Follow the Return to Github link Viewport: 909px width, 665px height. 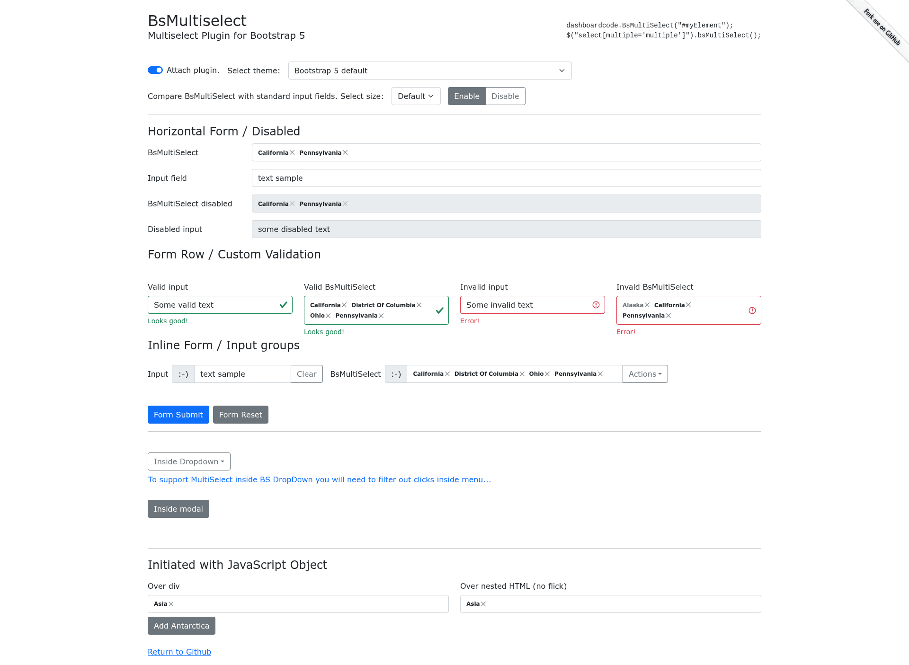tap(179, 652)
